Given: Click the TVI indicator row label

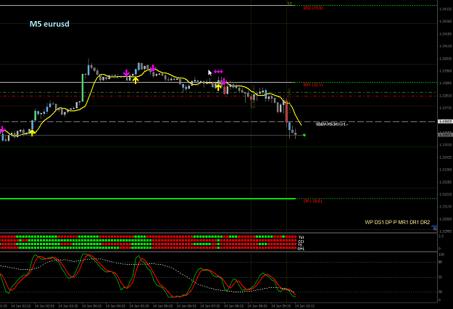Looking at the screenshot, I should tap(301, 237).
